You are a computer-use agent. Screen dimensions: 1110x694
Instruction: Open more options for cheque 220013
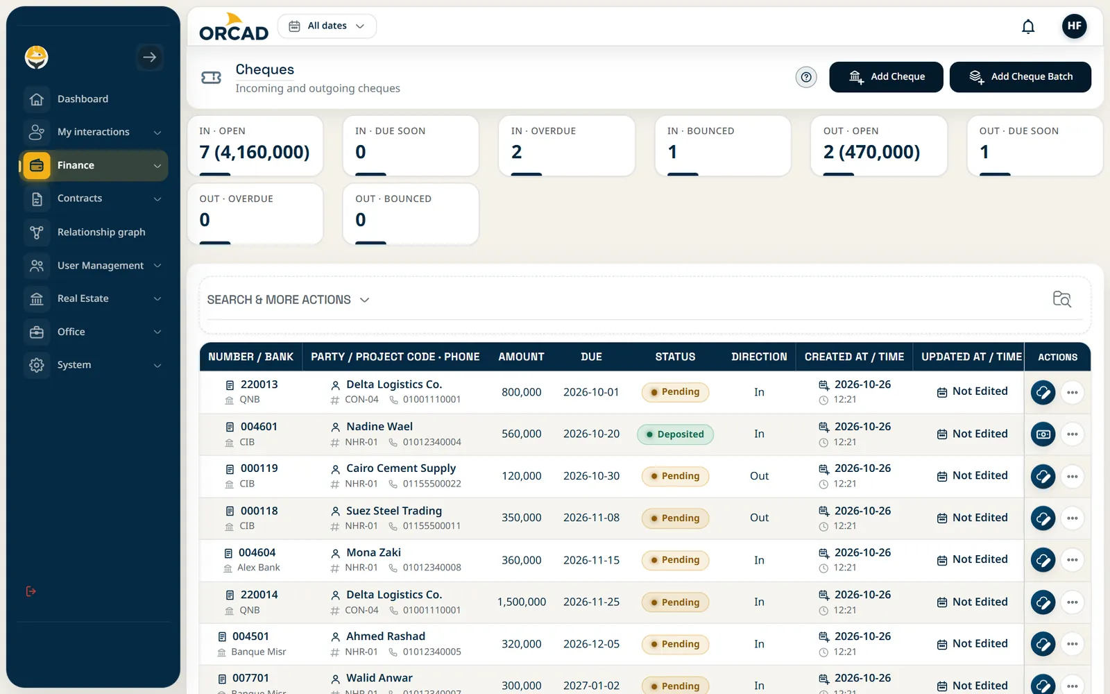coord(1073,392)
